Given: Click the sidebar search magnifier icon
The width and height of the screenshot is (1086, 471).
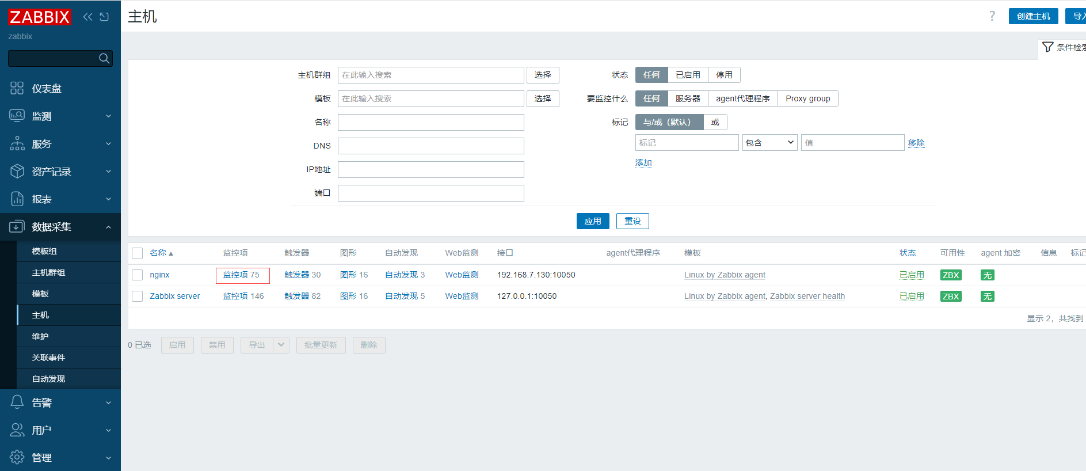Looking at the screenshot, I should coord(104,58).
